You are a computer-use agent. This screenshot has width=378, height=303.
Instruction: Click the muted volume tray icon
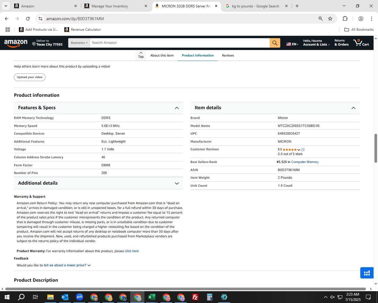333,297
